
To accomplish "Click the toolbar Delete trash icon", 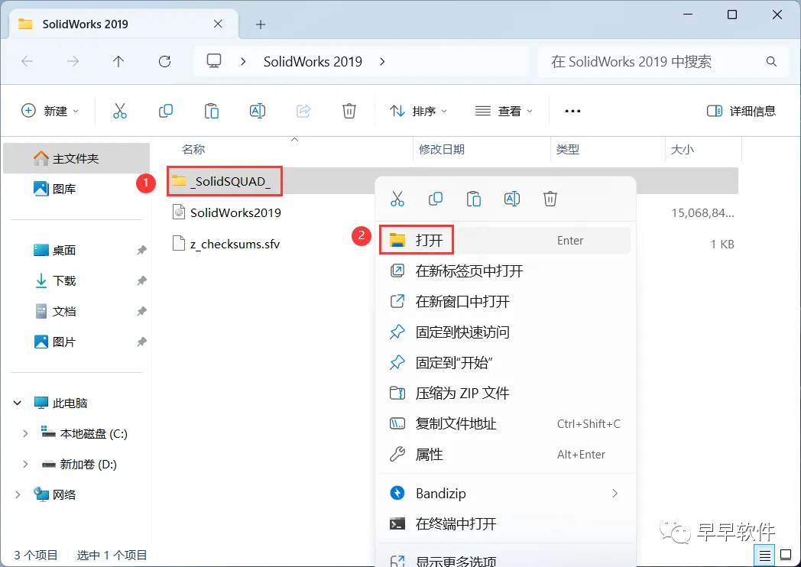I will (349, 111).
